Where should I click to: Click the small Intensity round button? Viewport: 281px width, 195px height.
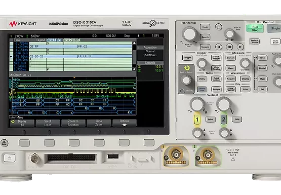[182, 91]
